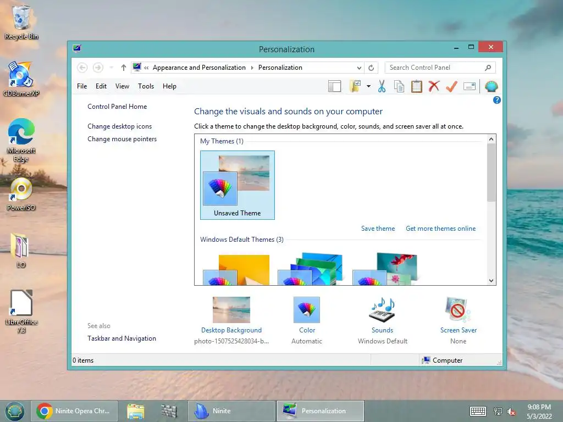563x422 pixels.
Task: Click the brick wall taskbar icon
Action: point(169,411)
